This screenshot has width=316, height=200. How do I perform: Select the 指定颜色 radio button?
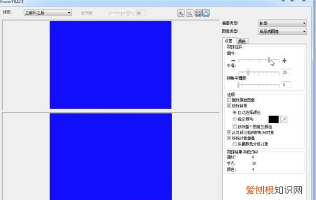tap(234, 119)
